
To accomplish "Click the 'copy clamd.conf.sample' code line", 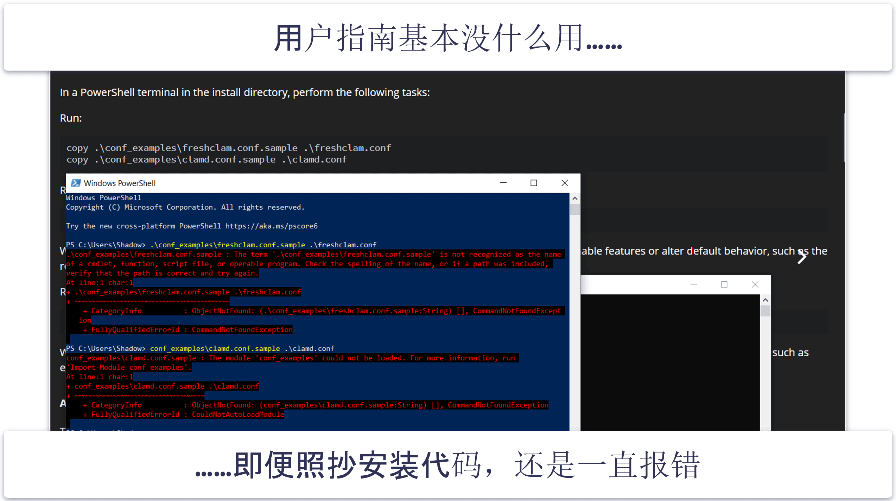I will (206, 160).
